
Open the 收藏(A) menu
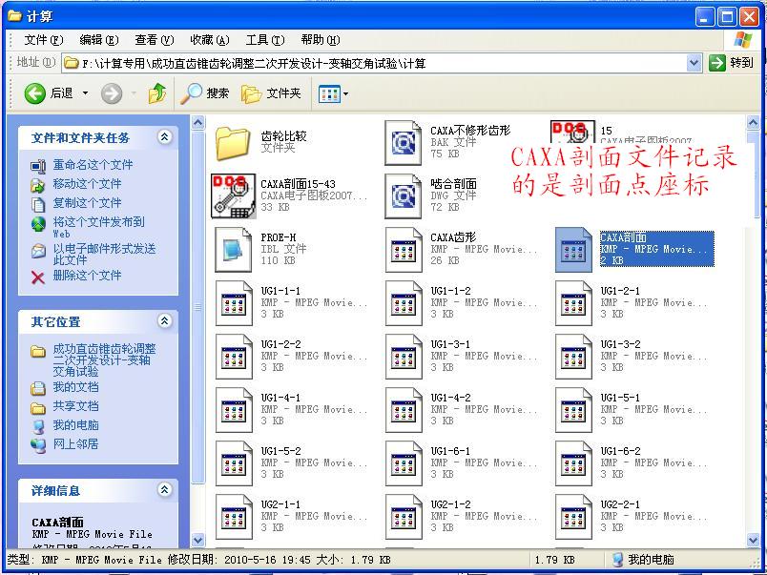click(209, 40)
